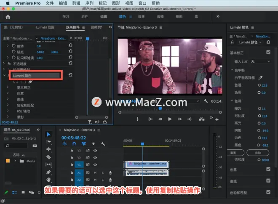Reset Lumetri color effect in Effect Controls

point(70,75)
